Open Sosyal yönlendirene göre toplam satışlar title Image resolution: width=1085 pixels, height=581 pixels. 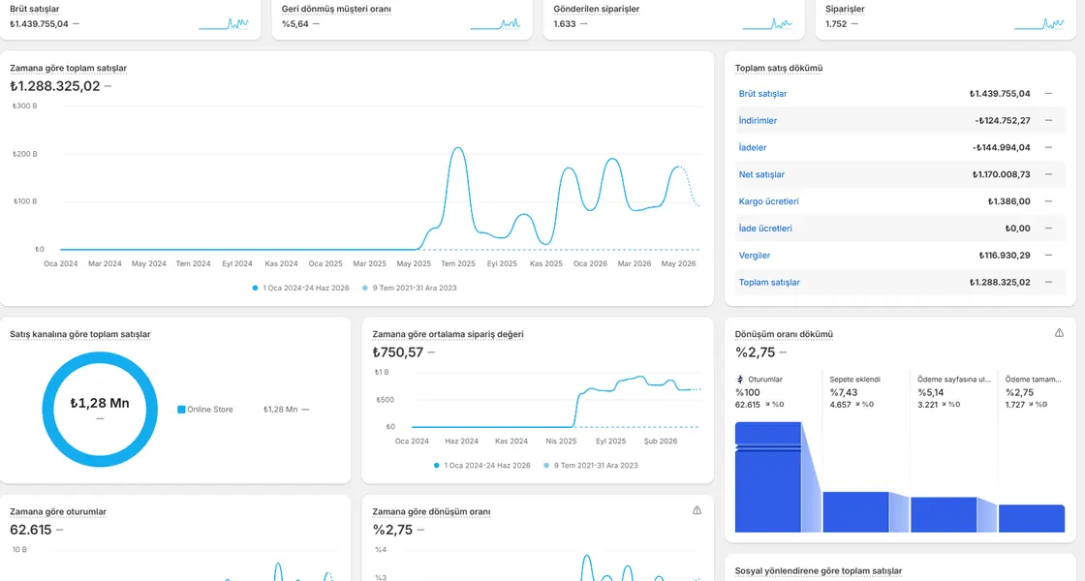(x=819, y=571)
